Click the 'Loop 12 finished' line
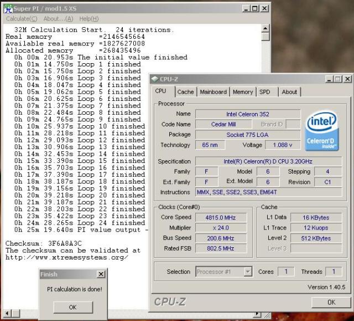The height and width of the screenshot is (321, 354). point(80,140)
